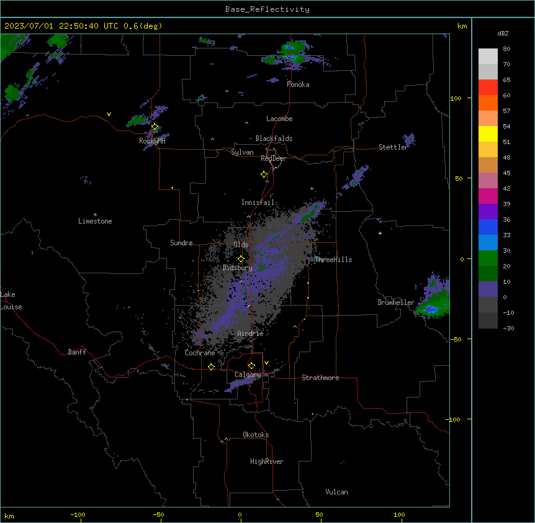
Task: Click the Base_Reflectivity title text
Action: (x=267, y=9)
